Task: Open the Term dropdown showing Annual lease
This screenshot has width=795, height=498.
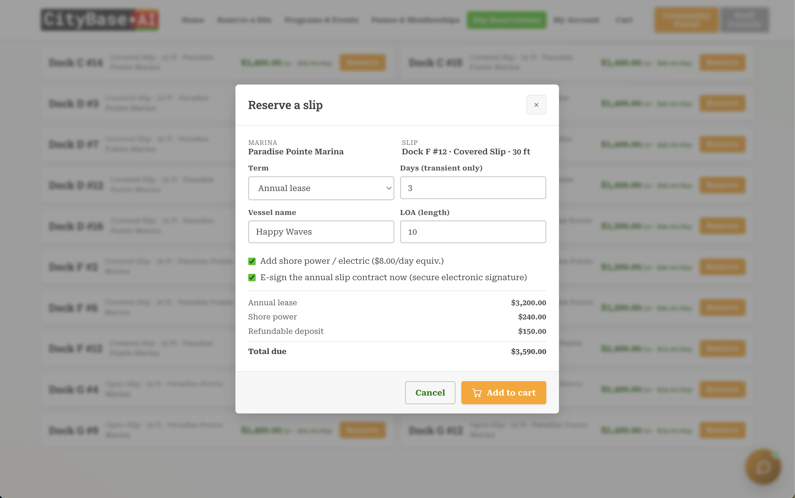Action: tap(321, 188)
